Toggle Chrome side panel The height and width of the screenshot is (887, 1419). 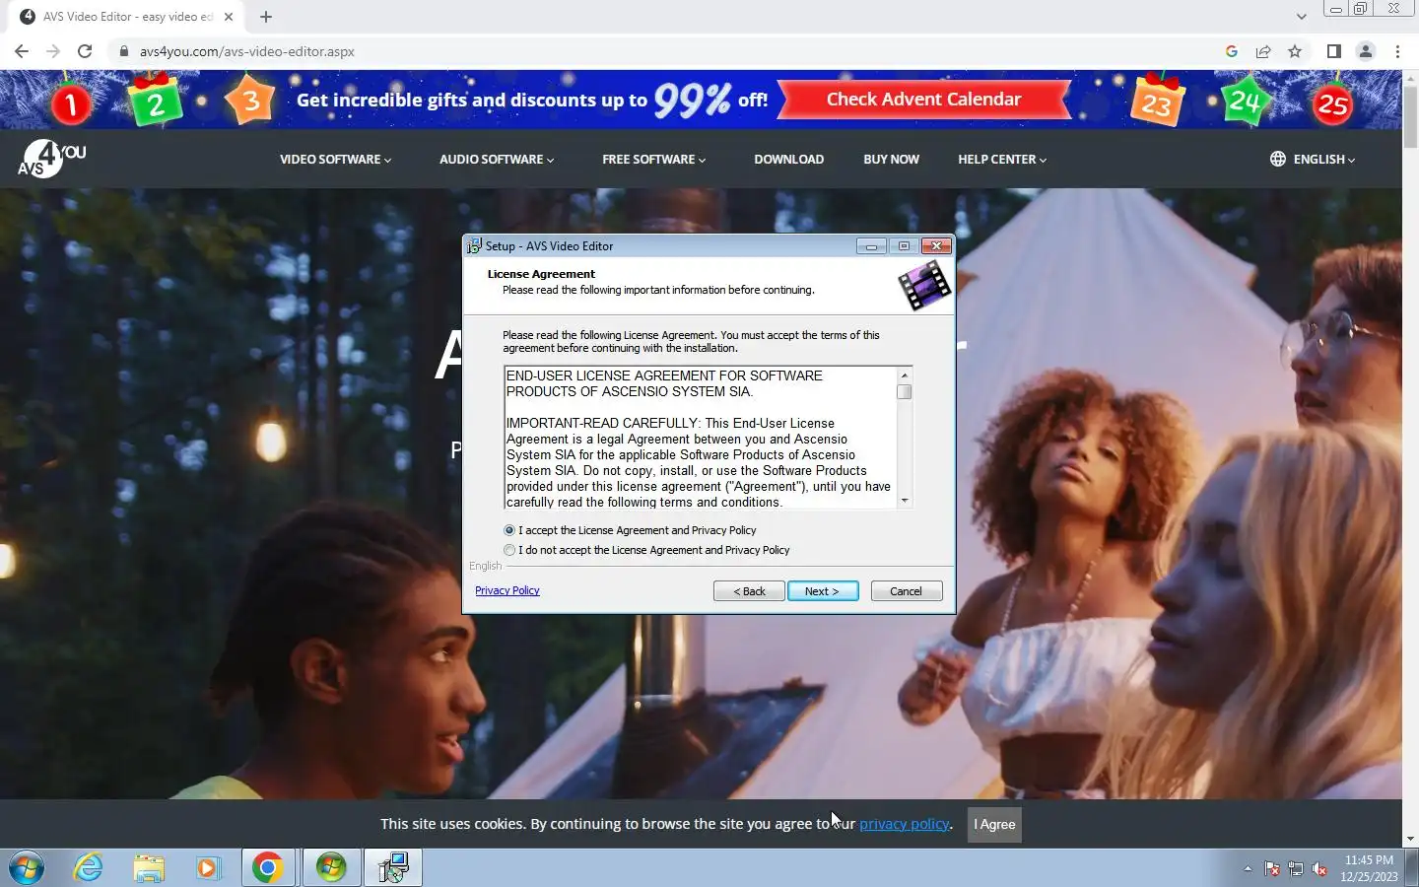(1334, 51)
